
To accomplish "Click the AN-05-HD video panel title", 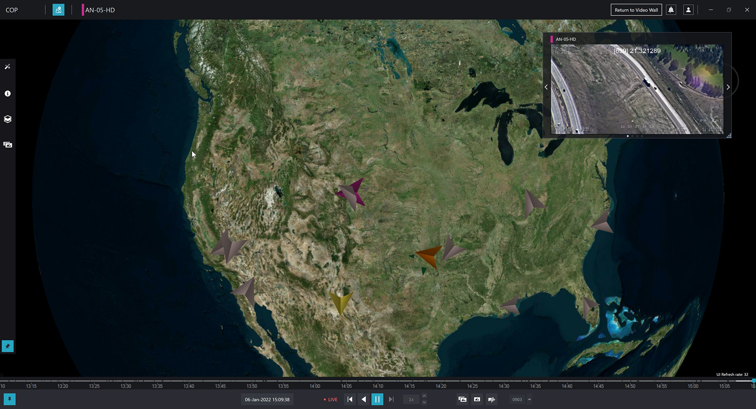I will 566,39.
